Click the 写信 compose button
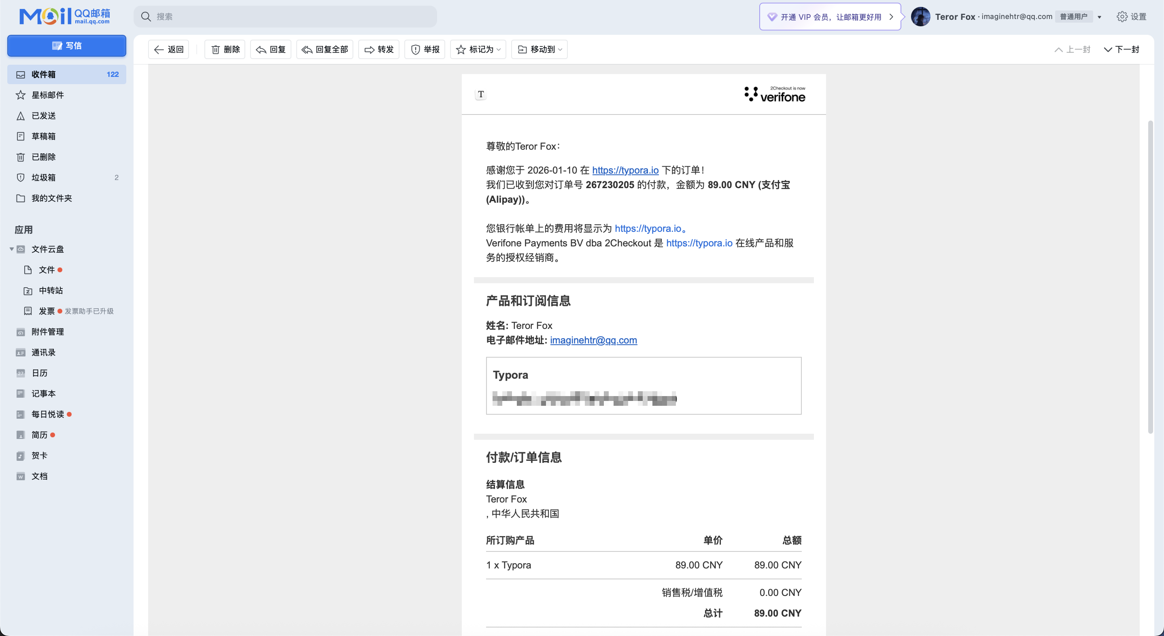The image size is (1164, 636). coord(66,46)
